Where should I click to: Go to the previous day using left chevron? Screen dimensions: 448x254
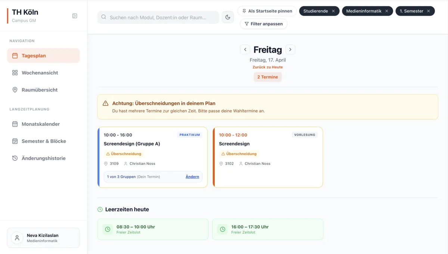pyautogui.click(x=245, y=50)
